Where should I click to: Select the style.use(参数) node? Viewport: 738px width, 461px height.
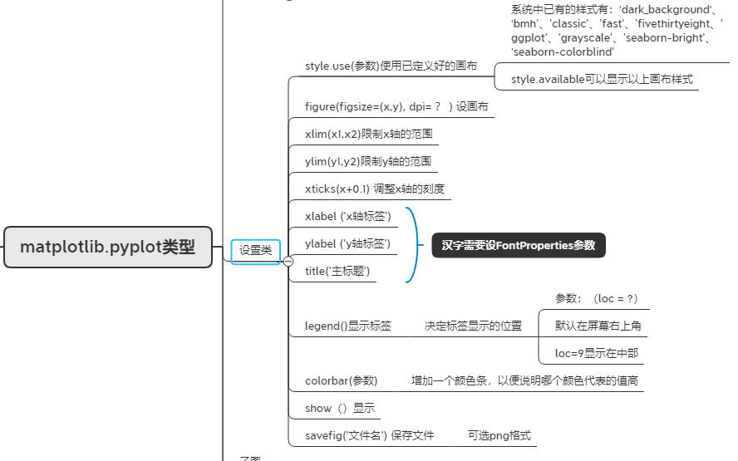point(391,66)
